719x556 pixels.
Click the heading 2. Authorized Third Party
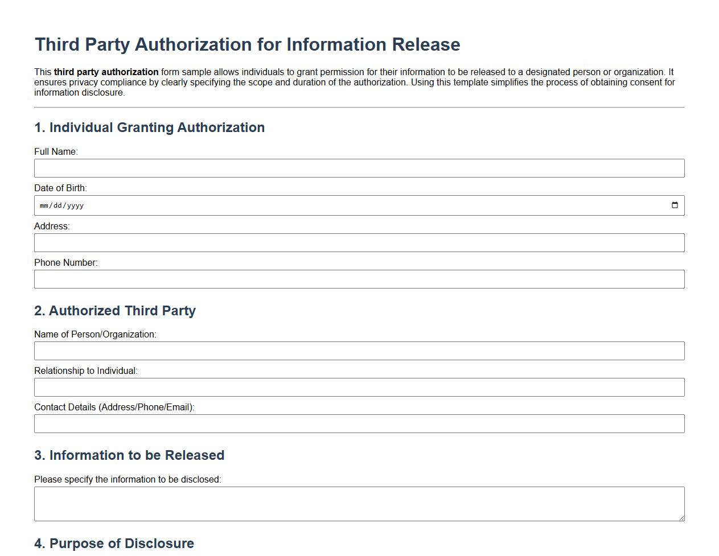116,311
